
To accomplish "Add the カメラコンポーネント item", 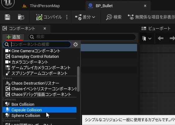I will (x=39, y=62).
